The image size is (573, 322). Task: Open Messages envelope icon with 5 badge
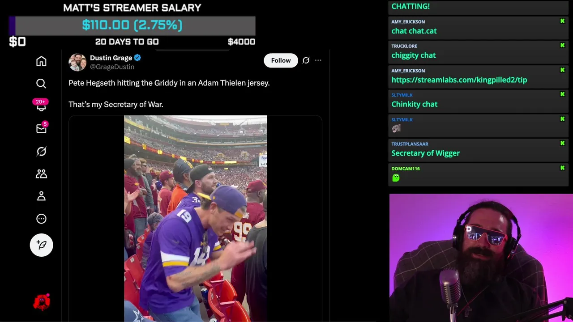[41, 128]
